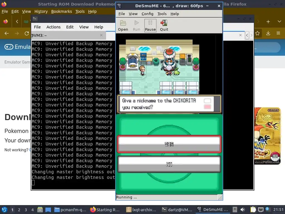Switch to virtual desktop 2
The width and height of the screenshot is (285, 214).
point(19,210)
